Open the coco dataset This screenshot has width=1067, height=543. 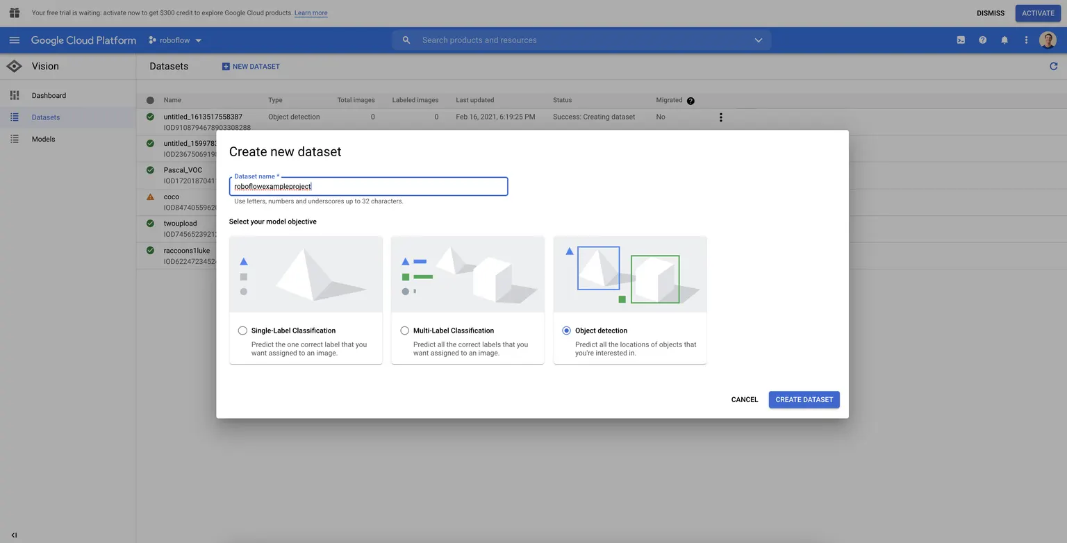(x=172, y=197)
